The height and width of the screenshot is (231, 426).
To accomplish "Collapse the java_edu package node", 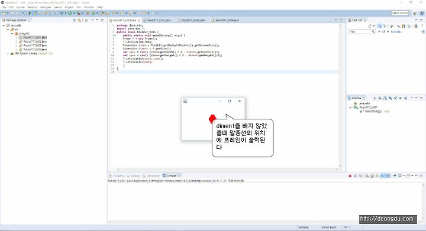I will pos(12,34).
